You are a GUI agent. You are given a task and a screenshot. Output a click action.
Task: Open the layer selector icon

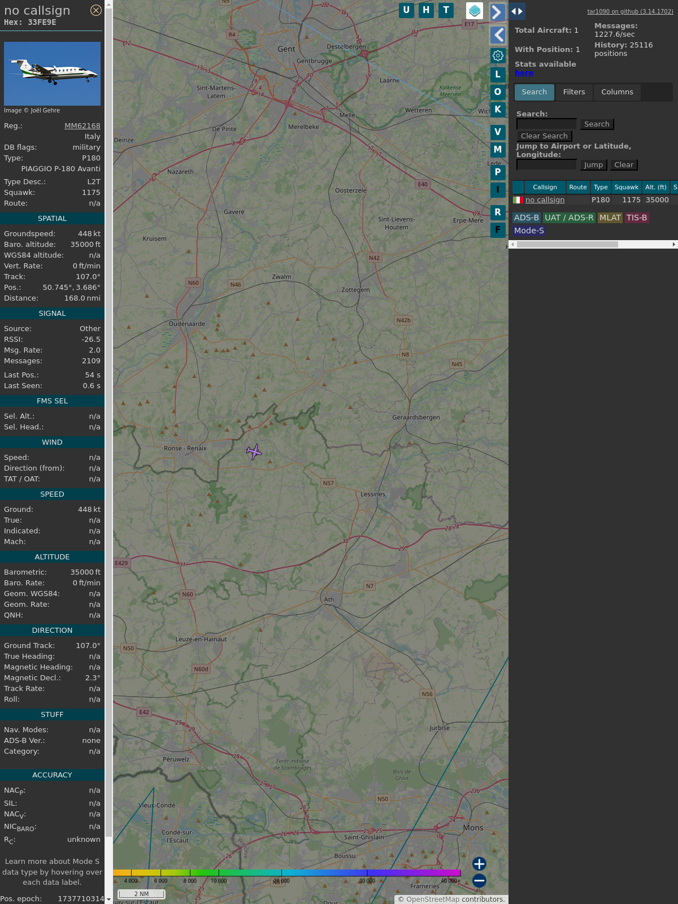475,11
